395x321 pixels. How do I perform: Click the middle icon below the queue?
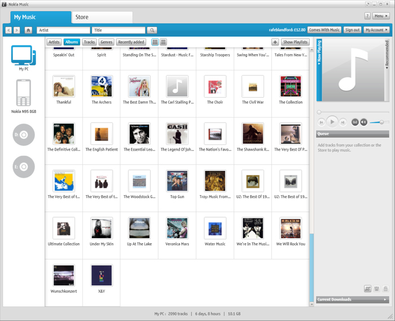coord(376,288)
